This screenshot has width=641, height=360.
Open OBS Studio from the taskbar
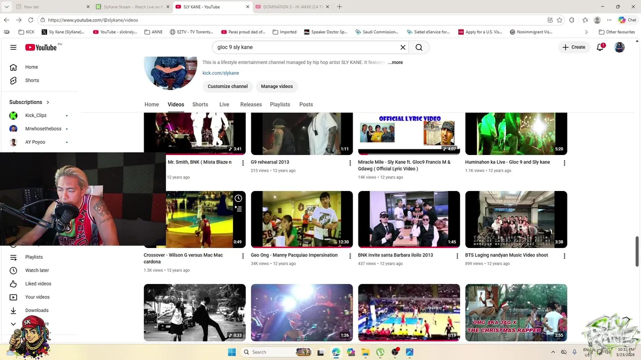(x=395, y=352)
